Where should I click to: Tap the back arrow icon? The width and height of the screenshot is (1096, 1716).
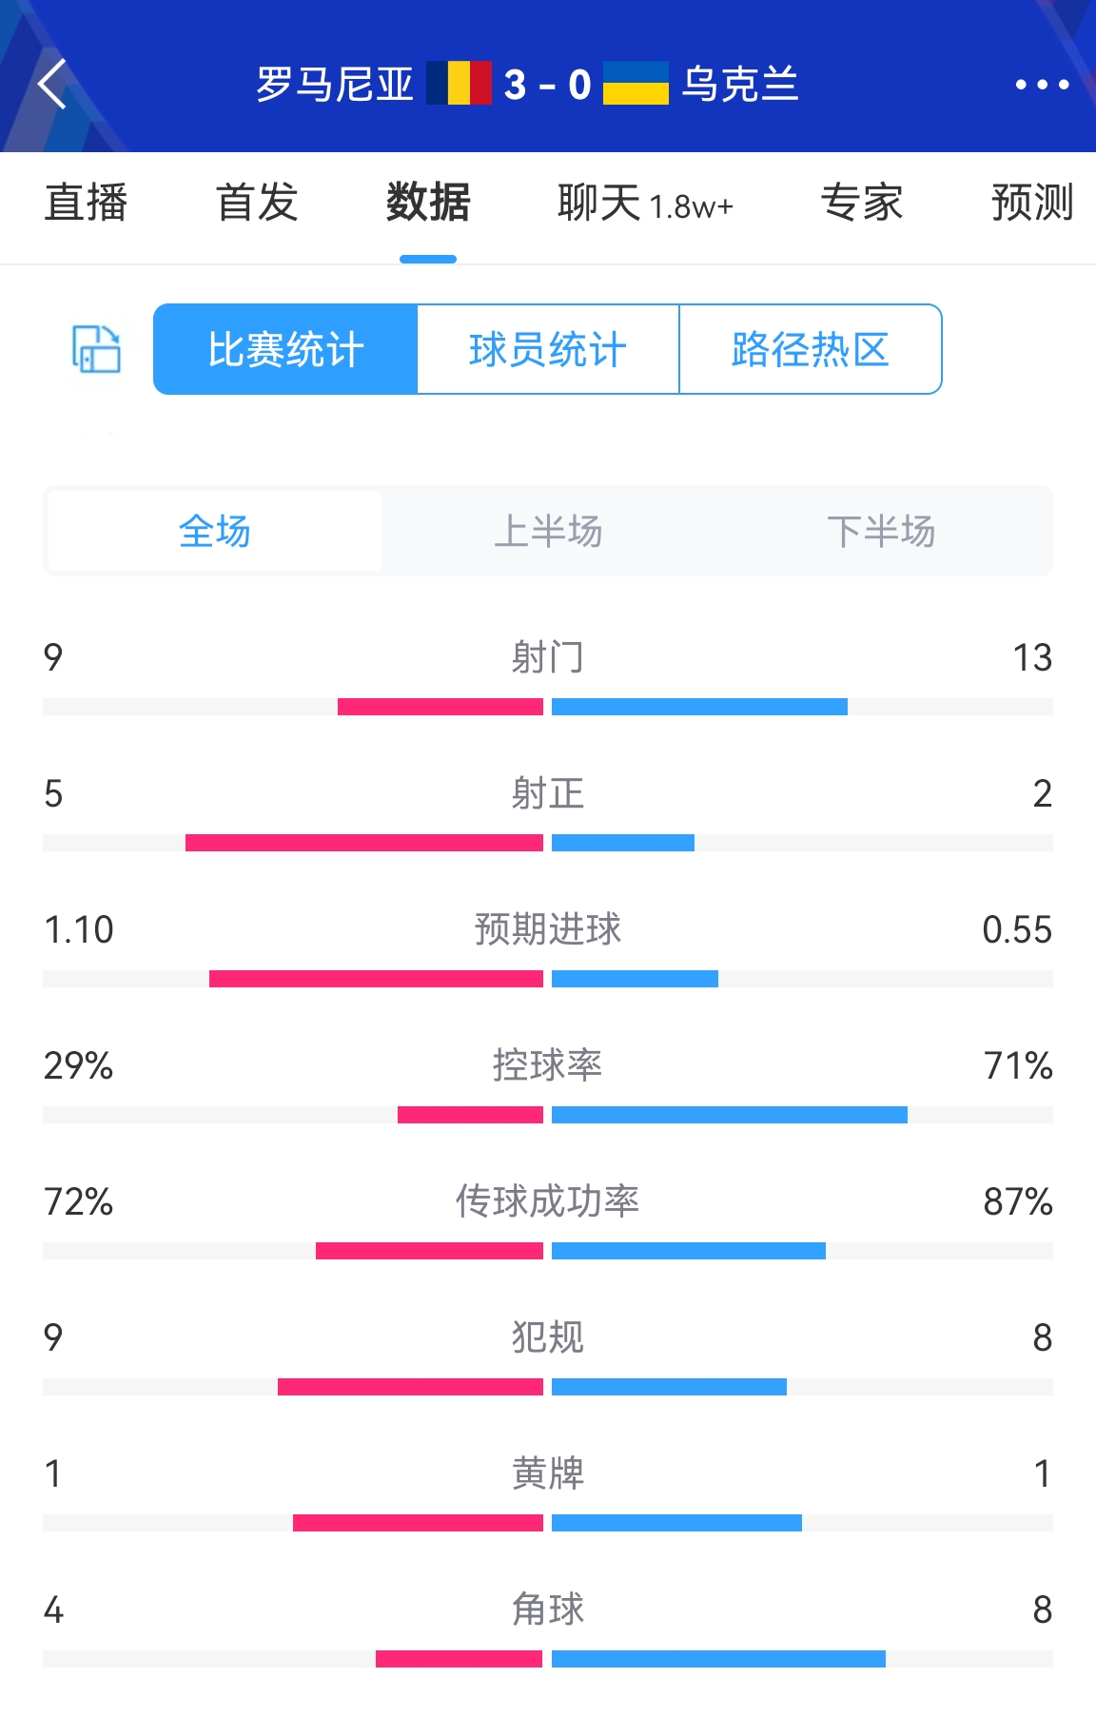(x=52, y=84)
